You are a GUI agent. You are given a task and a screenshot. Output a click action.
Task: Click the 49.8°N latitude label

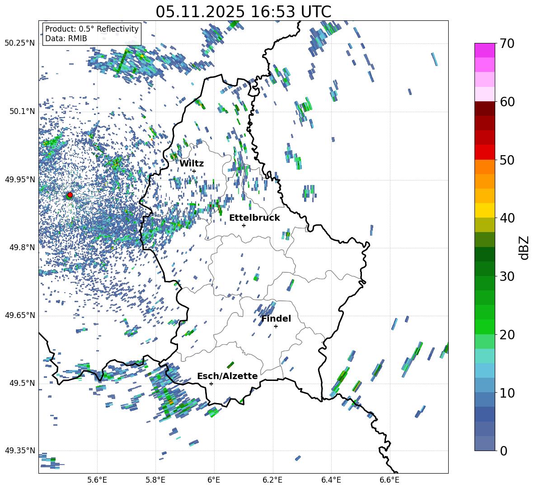[23, 247]
